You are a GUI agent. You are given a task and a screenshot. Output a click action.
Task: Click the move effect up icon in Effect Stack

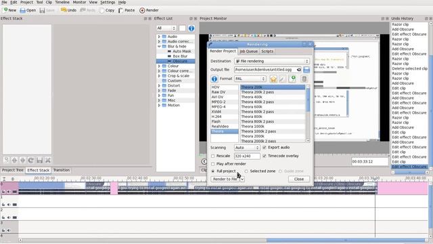click(x=14, y=160)
